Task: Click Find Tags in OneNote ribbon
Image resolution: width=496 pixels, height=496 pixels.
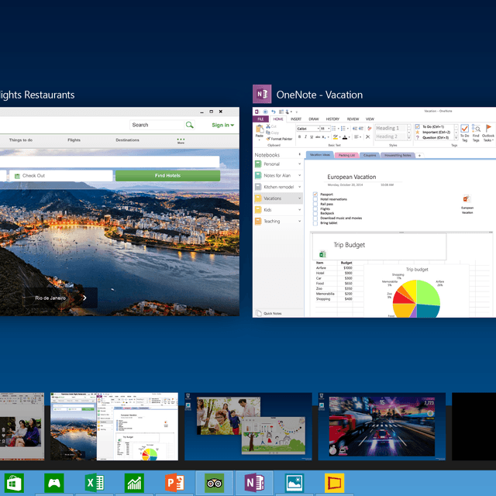Action: [x=476, y=133]
